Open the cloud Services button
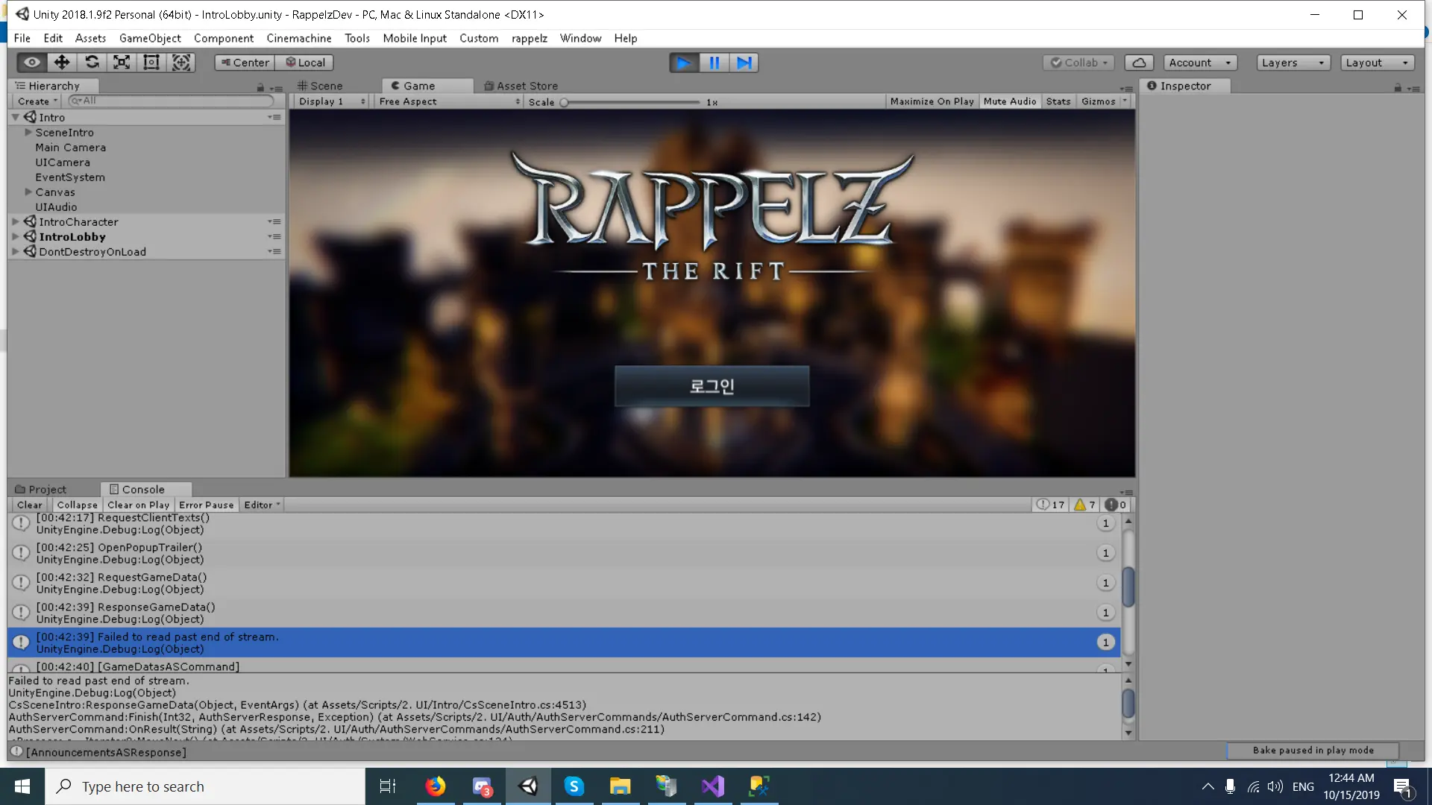This screenshot has width=1432, height=805. point(1139,63)
